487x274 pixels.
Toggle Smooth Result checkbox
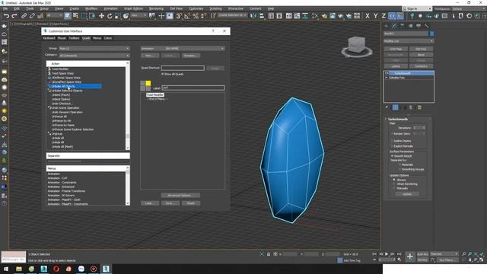pyautogui.click(x=393, y=156)
